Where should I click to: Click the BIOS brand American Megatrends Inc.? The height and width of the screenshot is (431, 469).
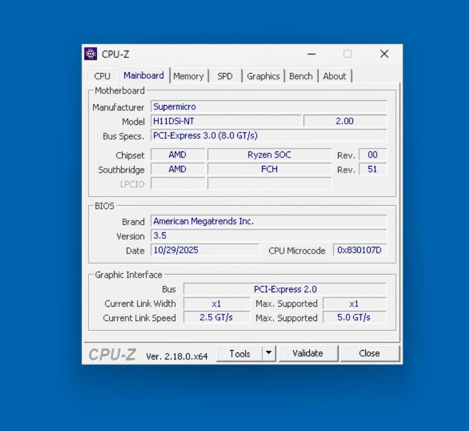pyautogui.click(x=269, y=222)
